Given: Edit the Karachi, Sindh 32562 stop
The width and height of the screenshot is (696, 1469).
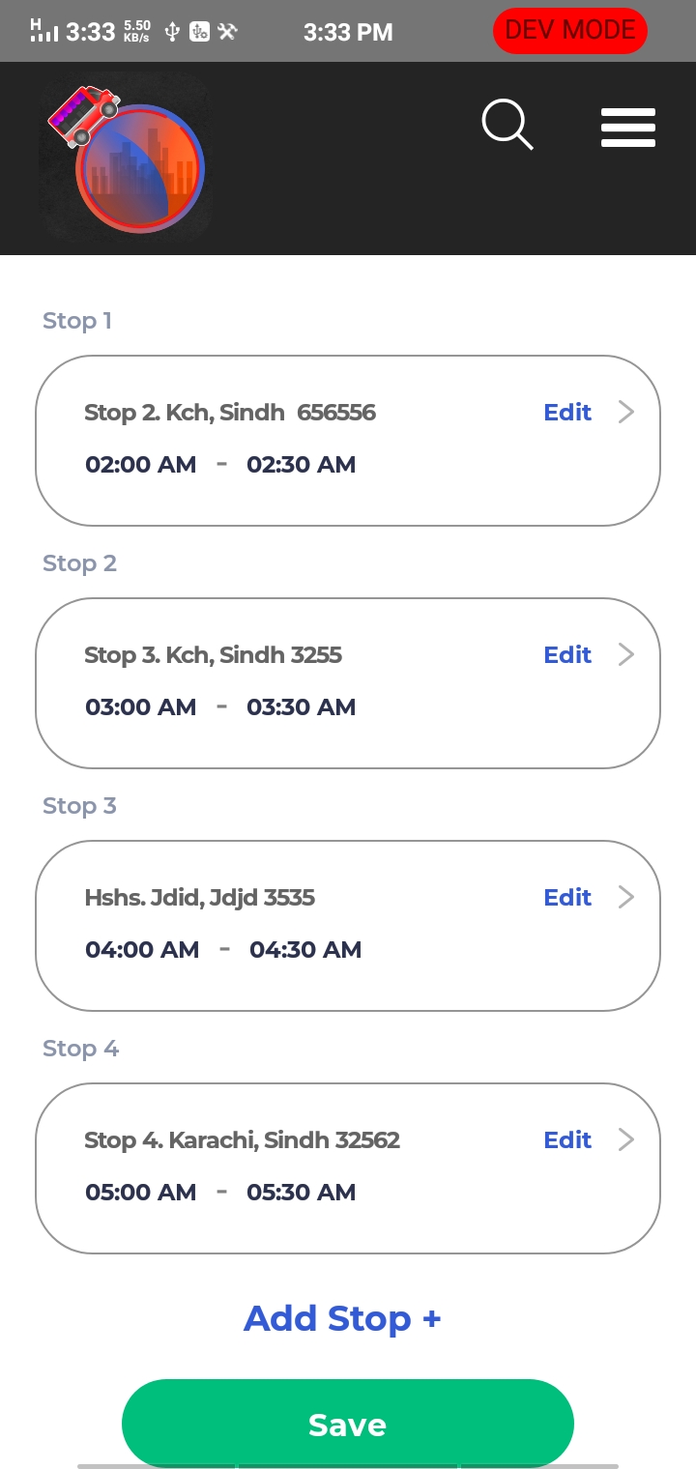Looking at the screenshot, I should [x=567, y=1140].
